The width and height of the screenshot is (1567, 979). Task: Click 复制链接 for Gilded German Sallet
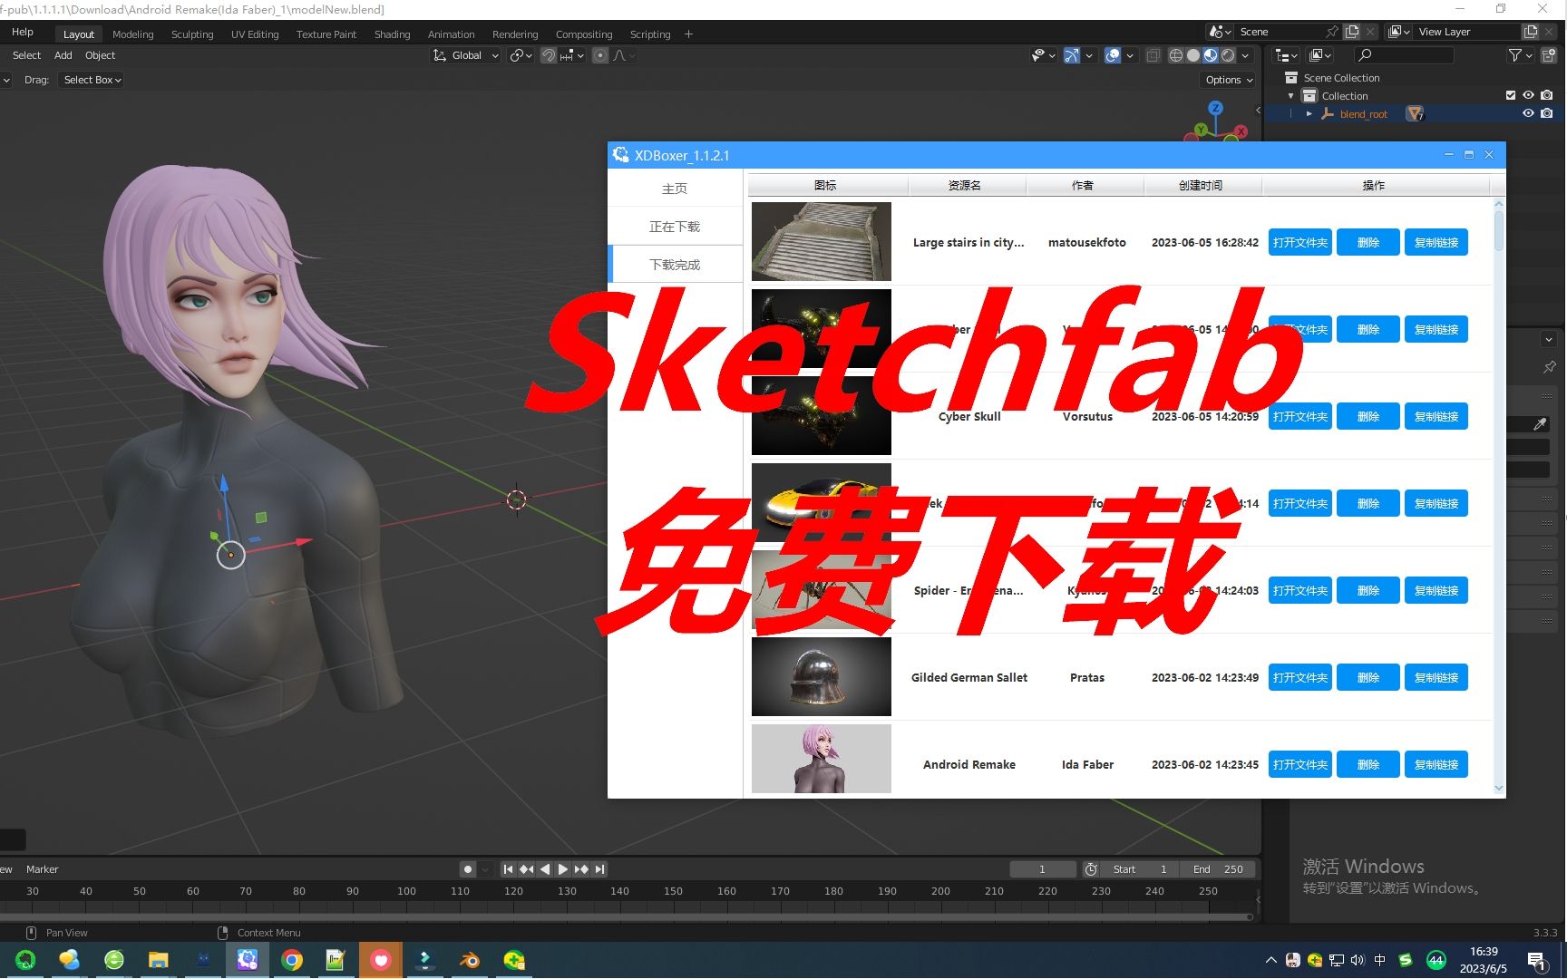[x=1436, y=677]
